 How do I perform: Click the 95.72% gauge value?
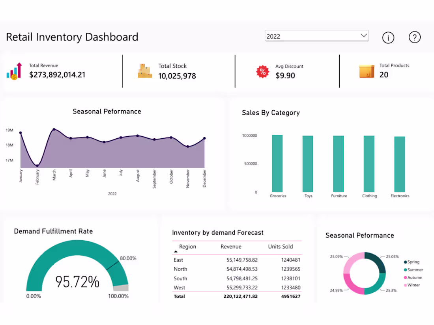tap(77, 282)
